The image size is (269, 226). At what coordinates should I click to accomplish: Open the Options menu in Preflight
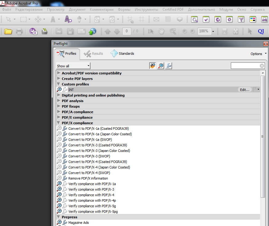pos(258,54)
